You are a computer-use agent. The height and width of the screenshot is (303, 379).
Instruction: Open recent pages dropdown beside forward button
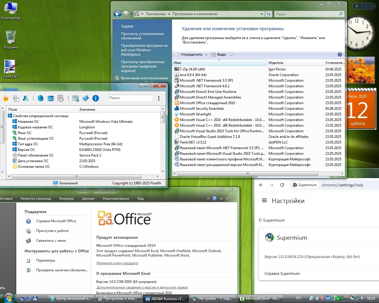tap(131, 14)
